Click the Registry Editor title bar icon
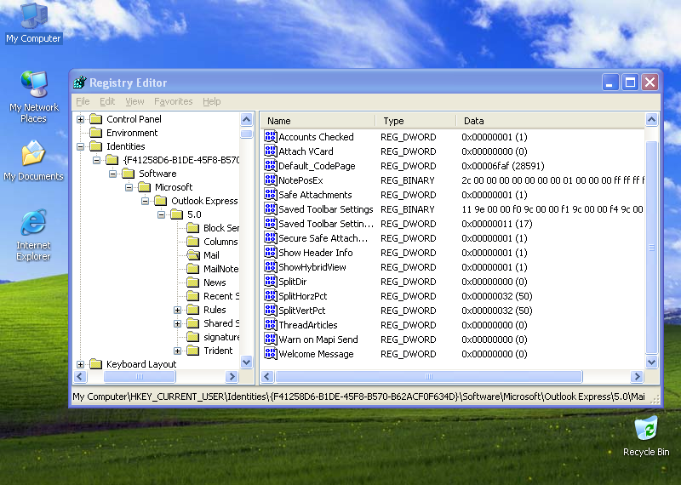The image size is (681, 485). pyautogui.click(x=80, y=82)
